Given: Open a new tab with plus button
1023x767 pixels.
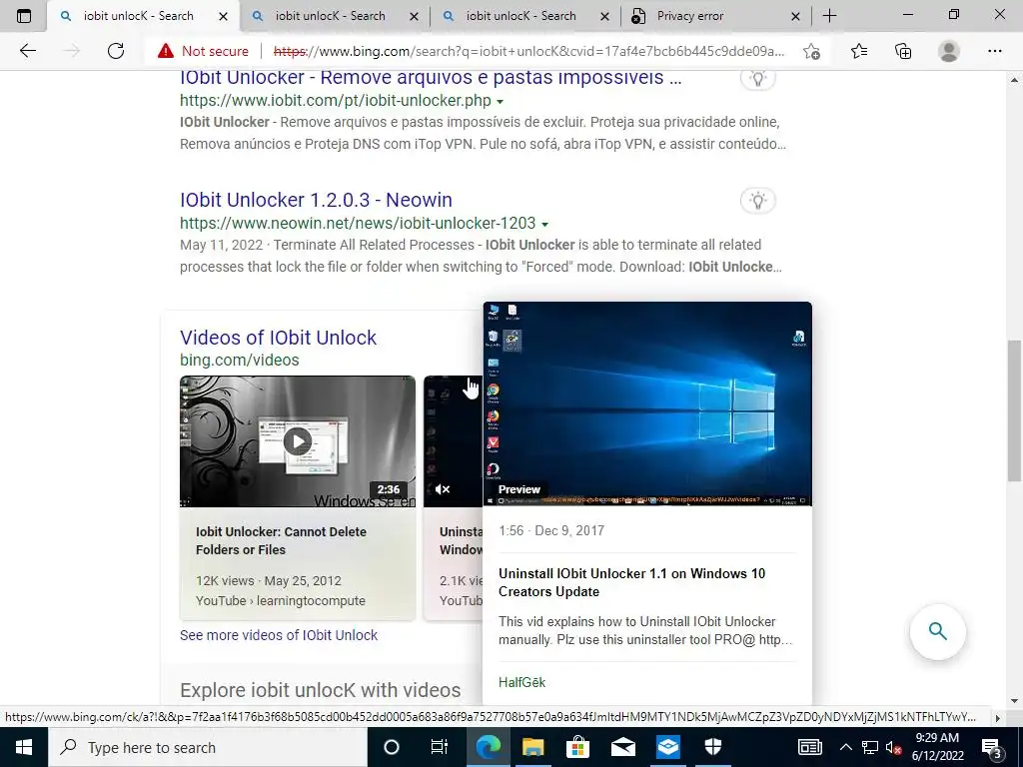Looking at the screenshot, I should click(829, 16).
